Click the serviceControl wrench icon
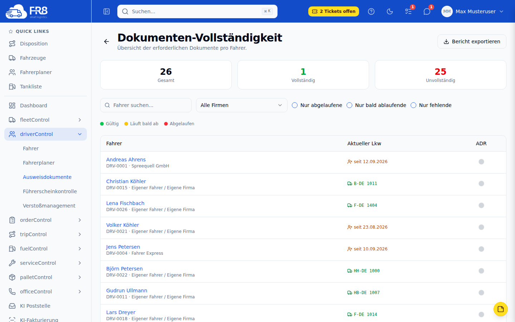Viewport: 515px width, 322px height. click(x=12, y=263)
